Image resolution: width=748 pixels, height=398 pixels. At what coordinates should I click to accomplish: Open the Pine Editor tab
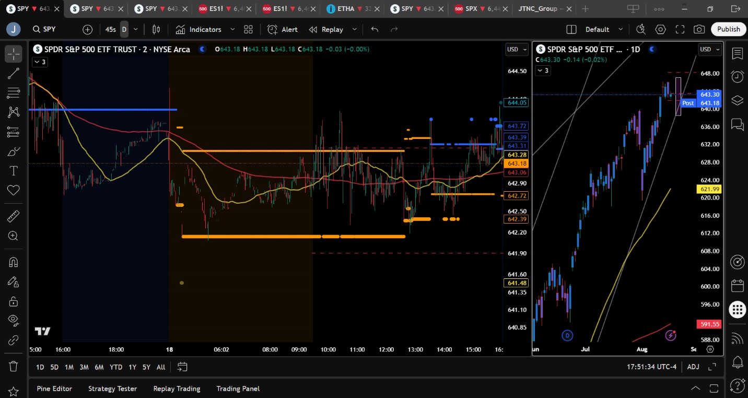click(x=54, y=389)
